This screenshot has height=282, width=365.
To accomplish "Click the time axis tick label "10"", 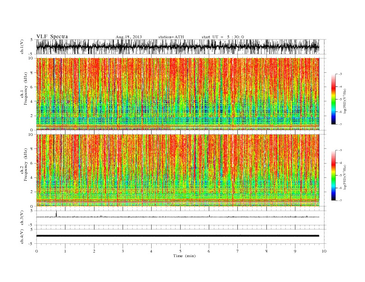I will point(324,251).
